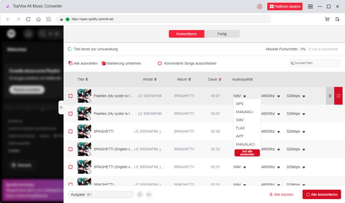Go to the home page icon
Screen dimensions: 345x203
pyautogui.click(x=38, y=19)
